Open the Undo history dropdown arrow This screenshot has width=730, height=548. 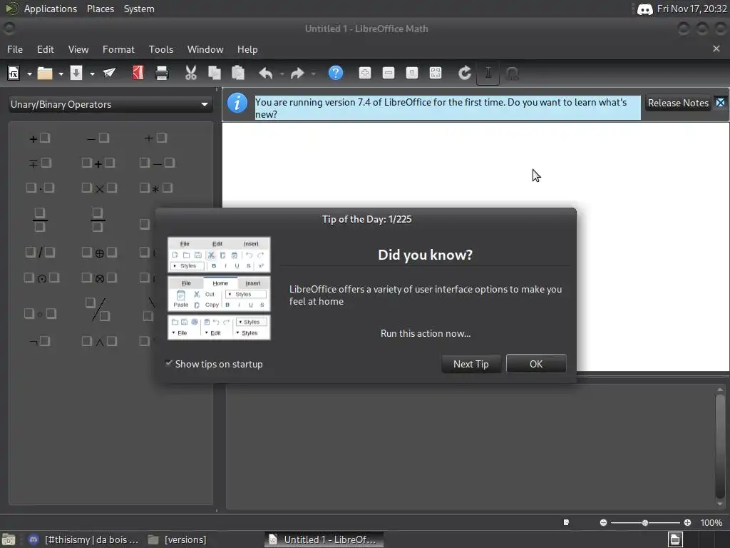pyautogui.click(x=282, y=73)
